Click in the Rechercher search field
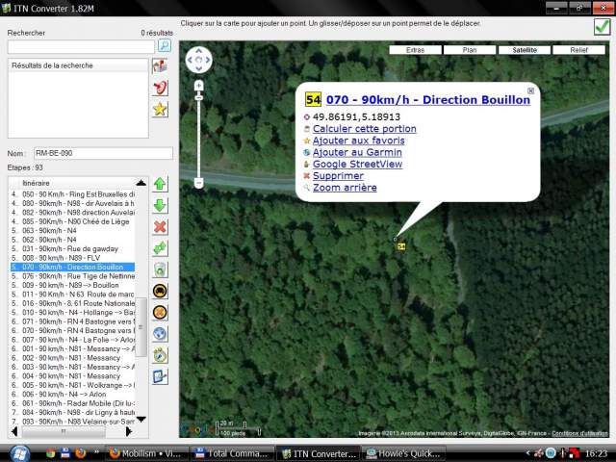 pyautogui.click(x=81, y=46)
